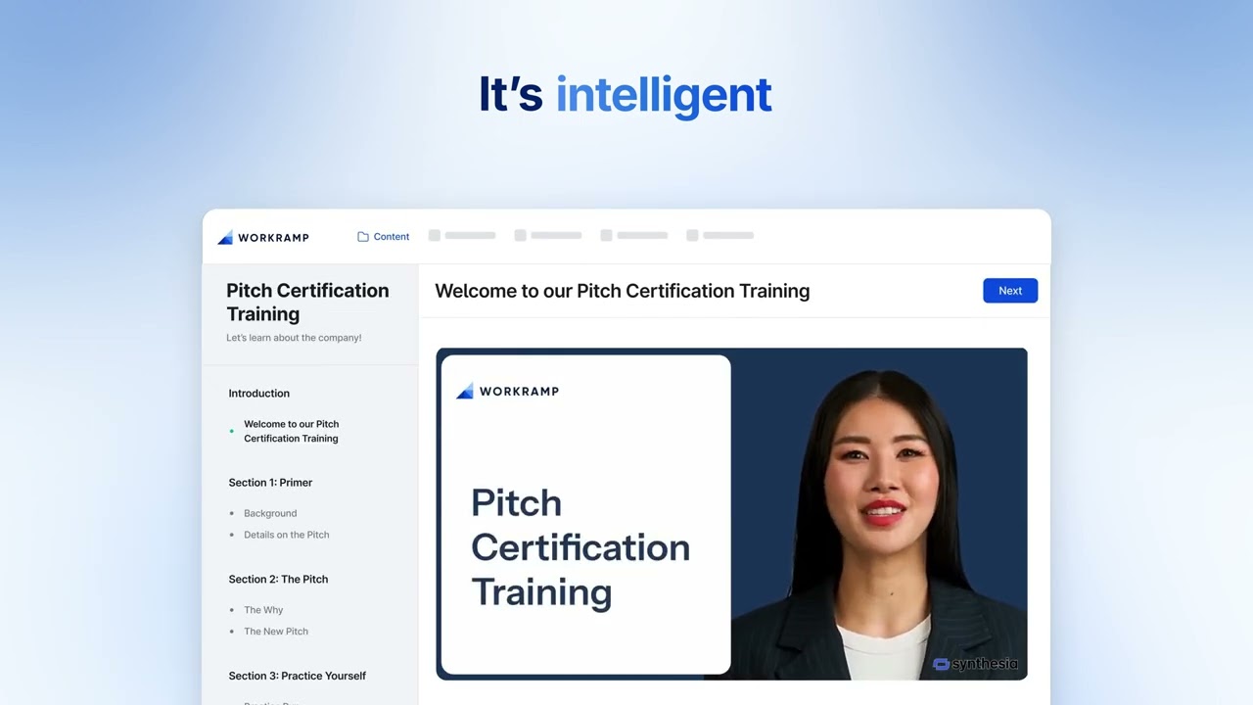This screenshot has width=1253, height=705.
Task: Open The Why lesson
Action: (x=263, y=610)
